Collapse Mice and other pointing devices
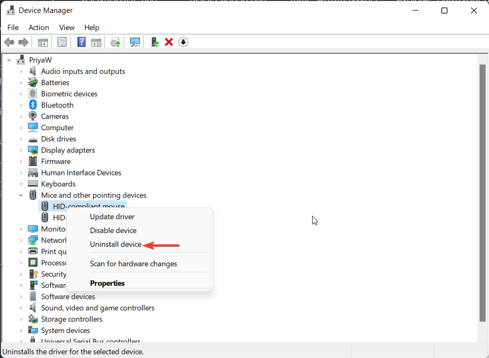The width and height of the screenshot is (489, 358). [21, 195]
